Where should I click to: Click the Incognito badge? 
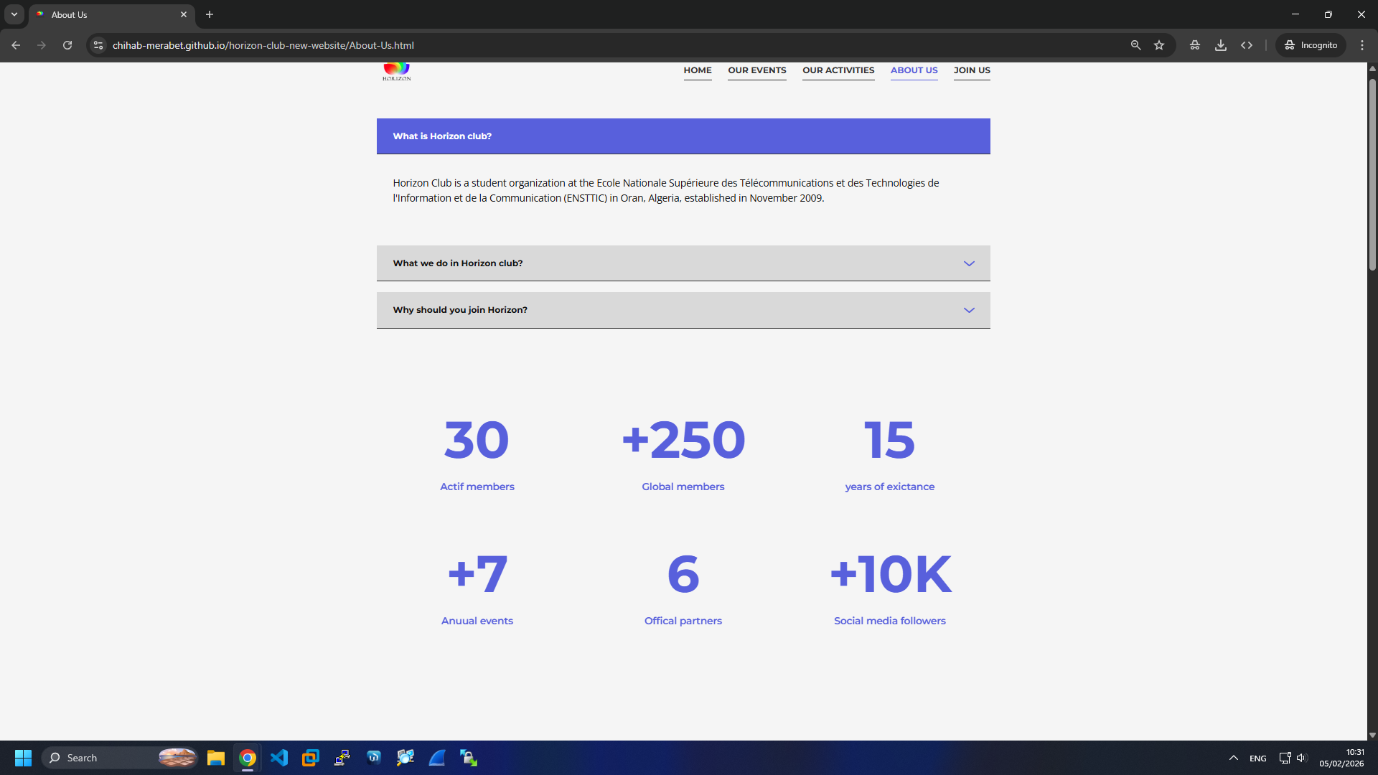1311,44
